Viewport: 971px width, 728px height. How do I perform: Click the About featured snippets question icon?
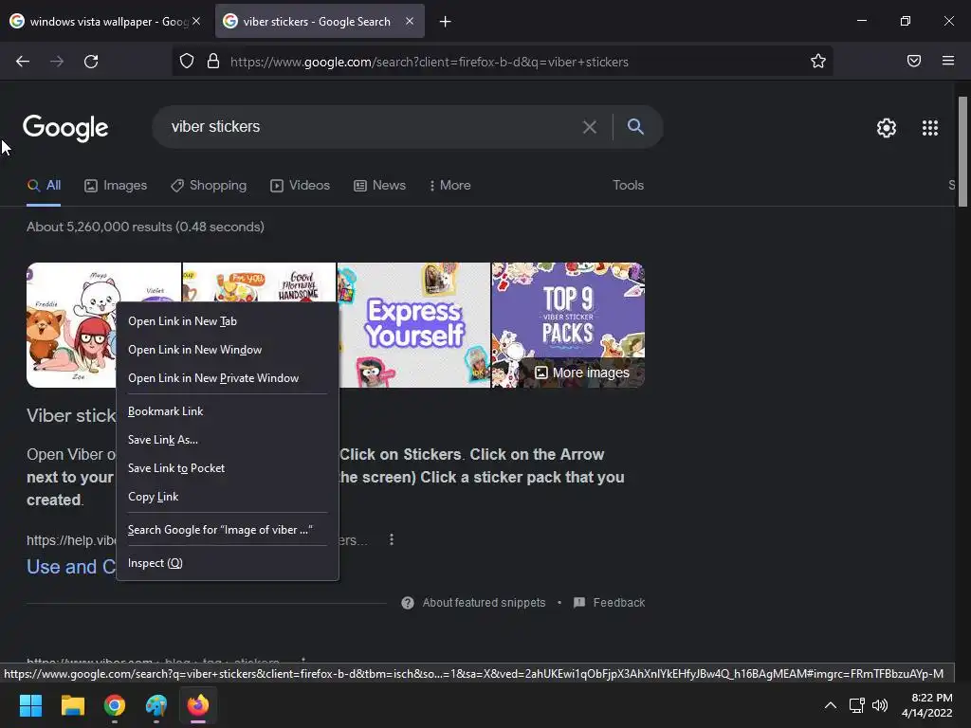point(408,602)
